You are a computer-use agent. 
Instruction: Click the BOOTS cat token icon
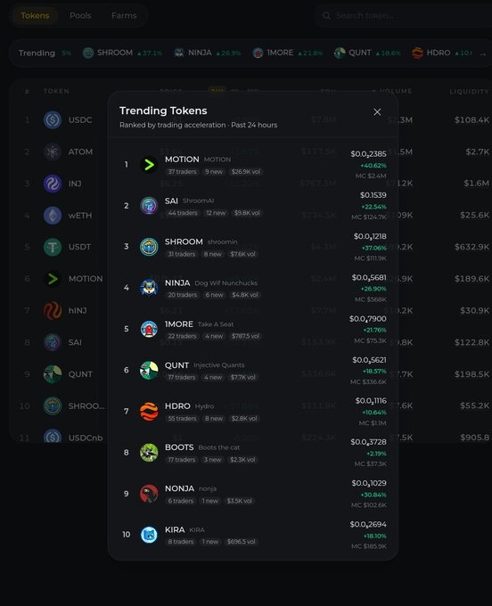(x=149, y=453)
